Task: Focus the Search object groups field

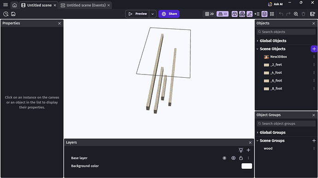Action: click(x=286, y=124)
